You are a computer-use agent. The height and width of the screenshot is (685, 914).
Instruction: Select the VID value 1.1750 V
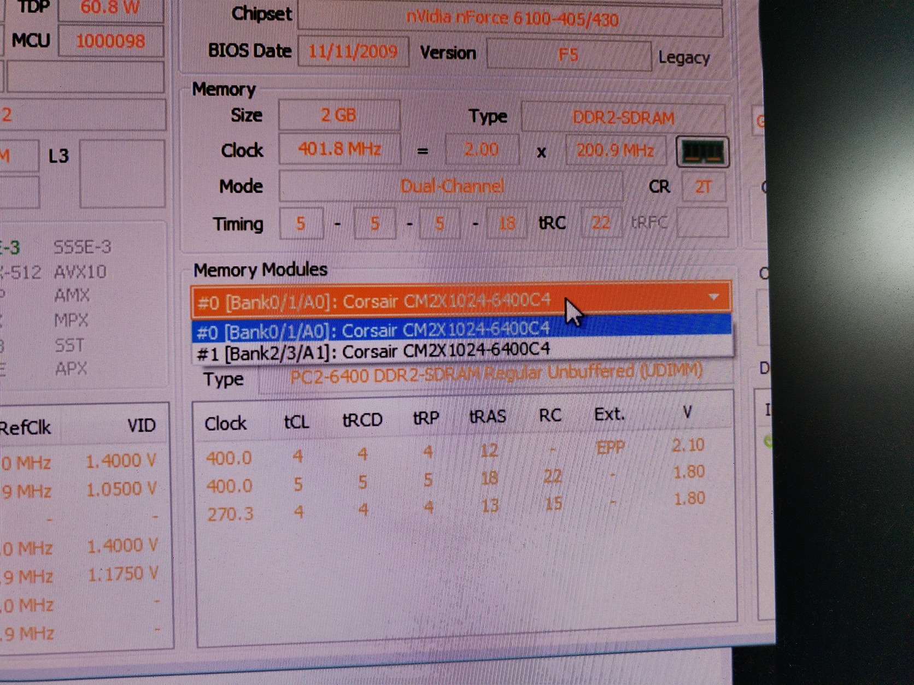(x=123, y=574)
